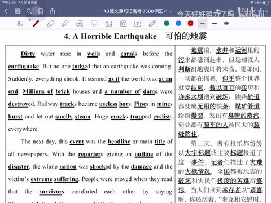Select the Camera tool
Viewport: 271px width, 203px height.
pyautogui.click(x=123, y=24)
